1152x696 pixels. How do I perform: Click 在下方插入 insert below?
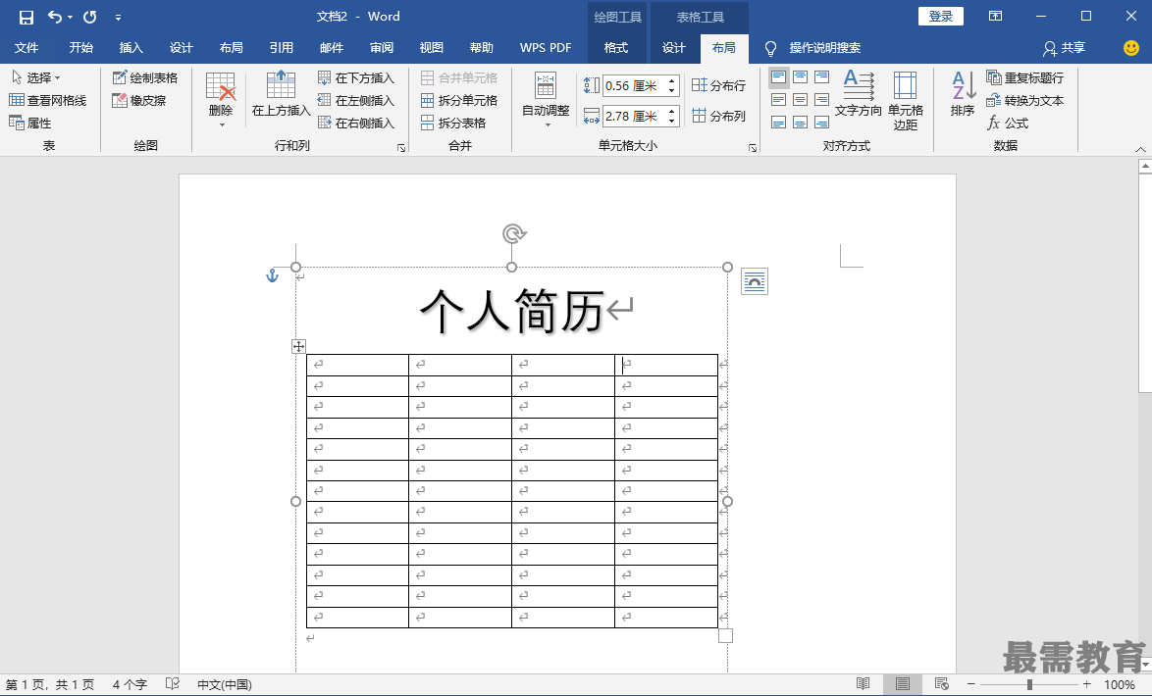(355, 77)
